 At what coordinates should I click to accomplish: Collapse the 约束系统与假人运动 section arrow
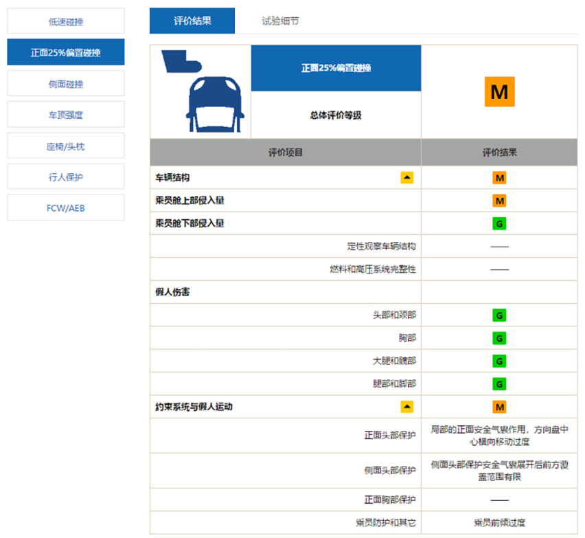407,407
